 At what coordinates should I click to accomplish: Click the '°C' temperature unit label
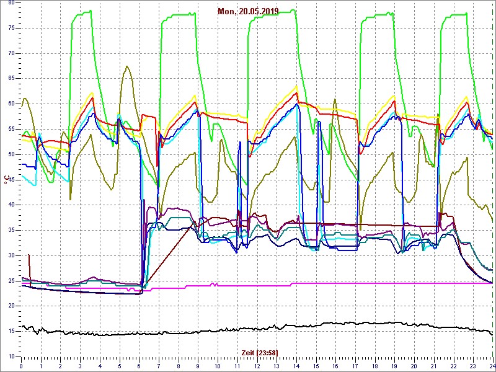pos(7,180)
